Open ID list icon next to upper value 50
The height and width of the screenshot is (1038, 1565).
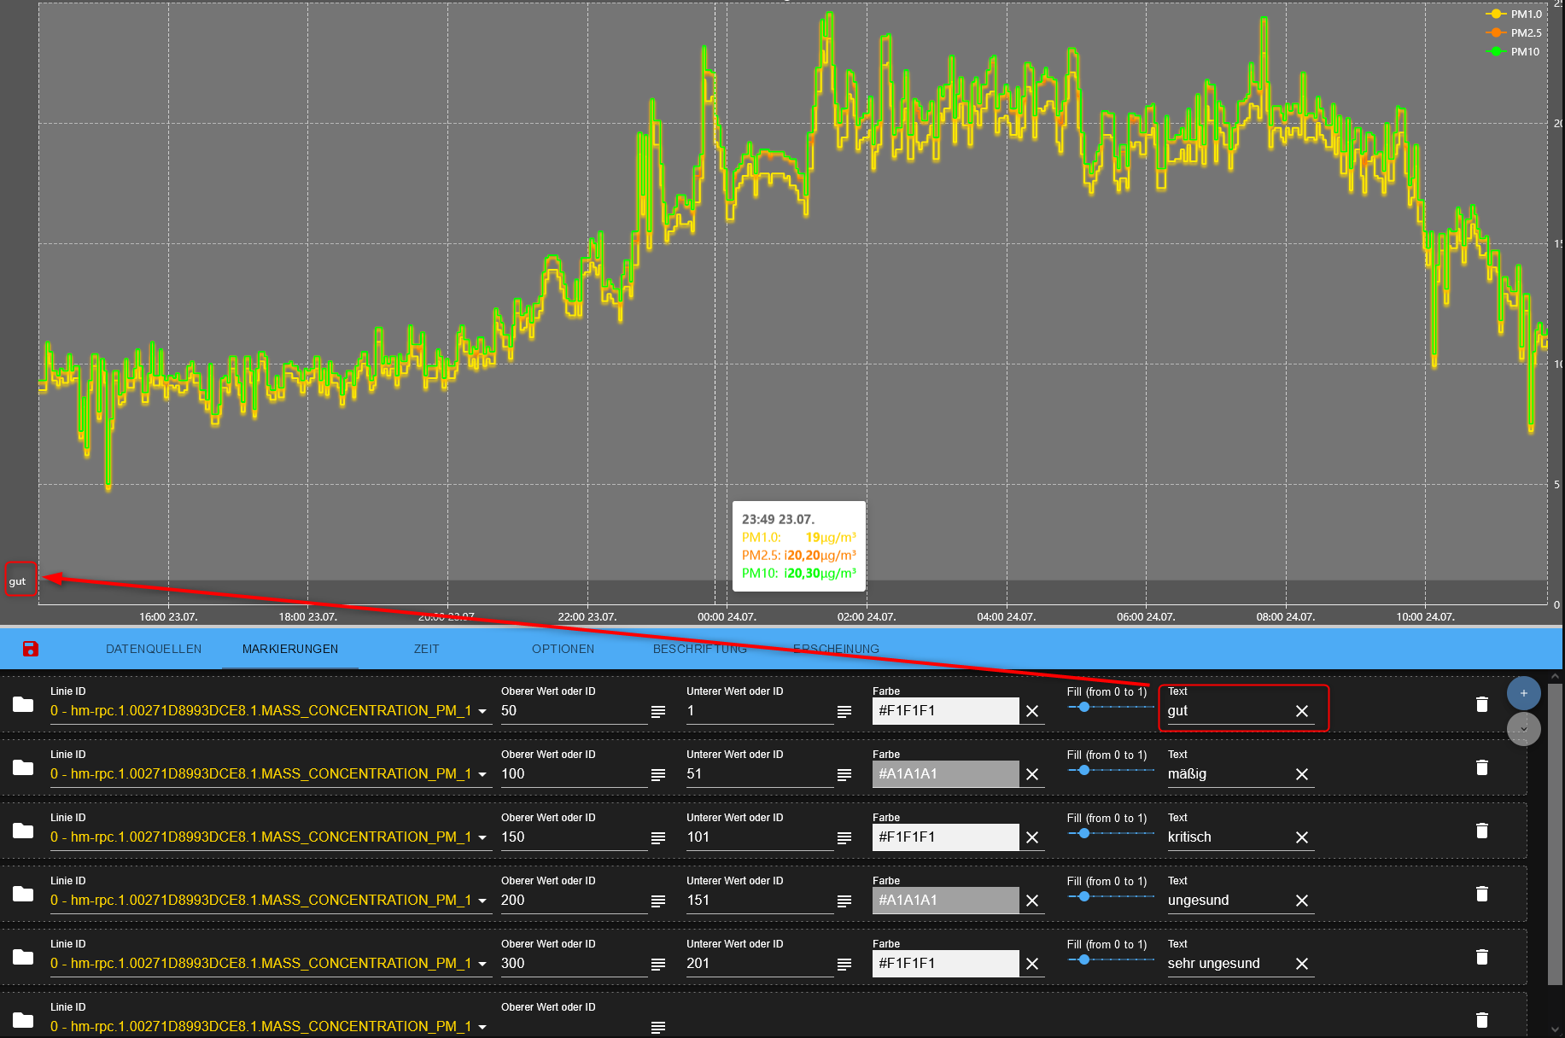658,711
